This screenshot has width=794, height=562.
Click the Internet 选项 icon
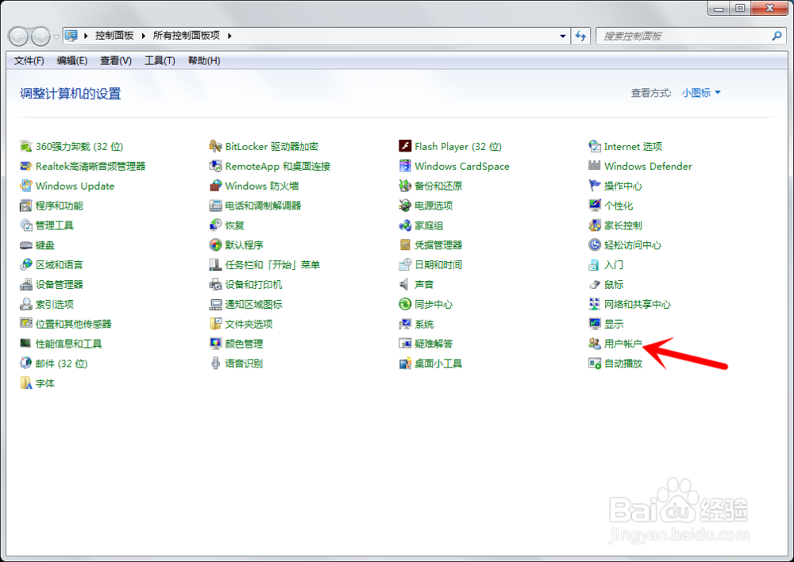pyautogui.click(x=595, y=146)
